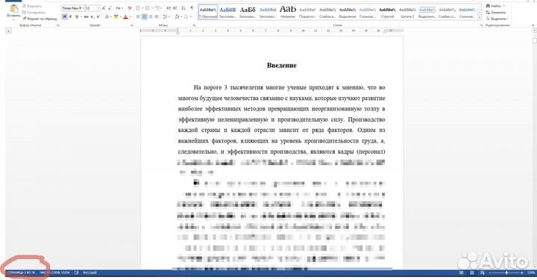Viewport: 537px width, 280px height.
Task: Click the Cut (Вырезать) command
Action: (x=32, y=6)
